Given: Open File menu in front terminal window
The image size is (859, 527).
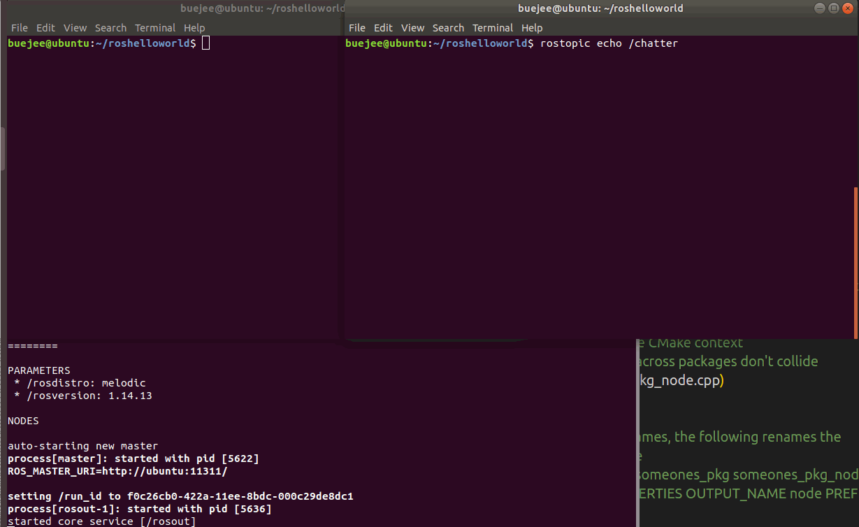Looking at the screenshot, I should pyautogui.click(x=356, y=28).
